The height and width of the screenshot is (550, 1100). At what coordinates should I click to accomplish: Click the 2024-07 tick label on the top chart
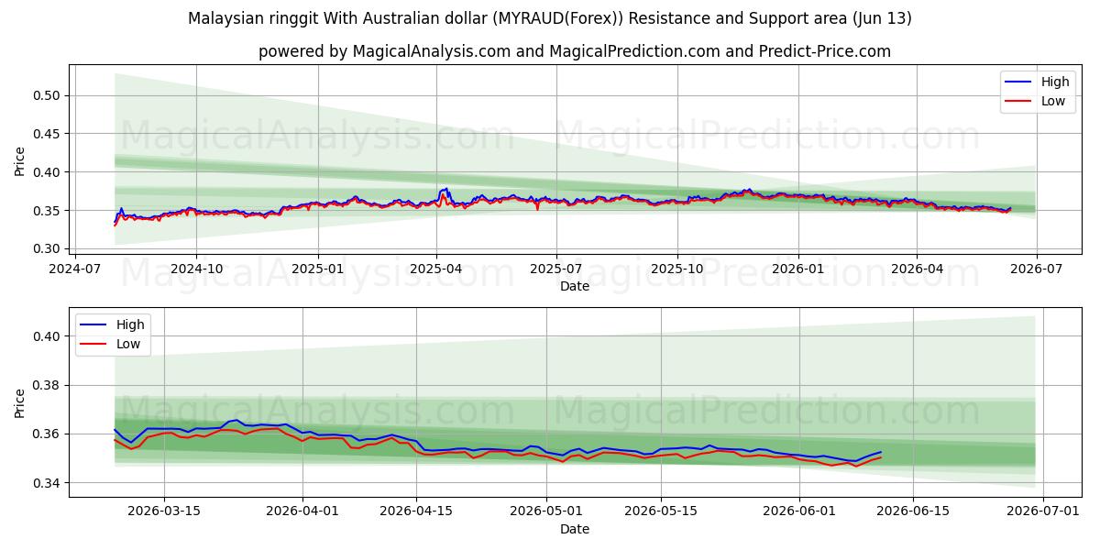[x=75, y=269]
